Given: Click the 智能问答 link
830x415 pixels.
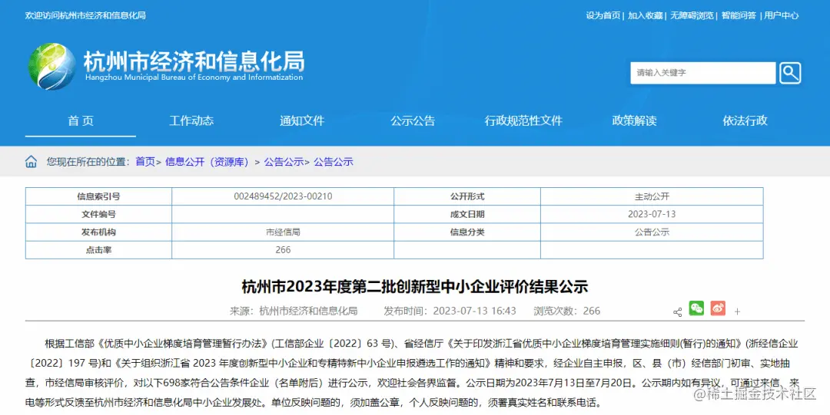Looking at the screenshot, I should [739, 15].
